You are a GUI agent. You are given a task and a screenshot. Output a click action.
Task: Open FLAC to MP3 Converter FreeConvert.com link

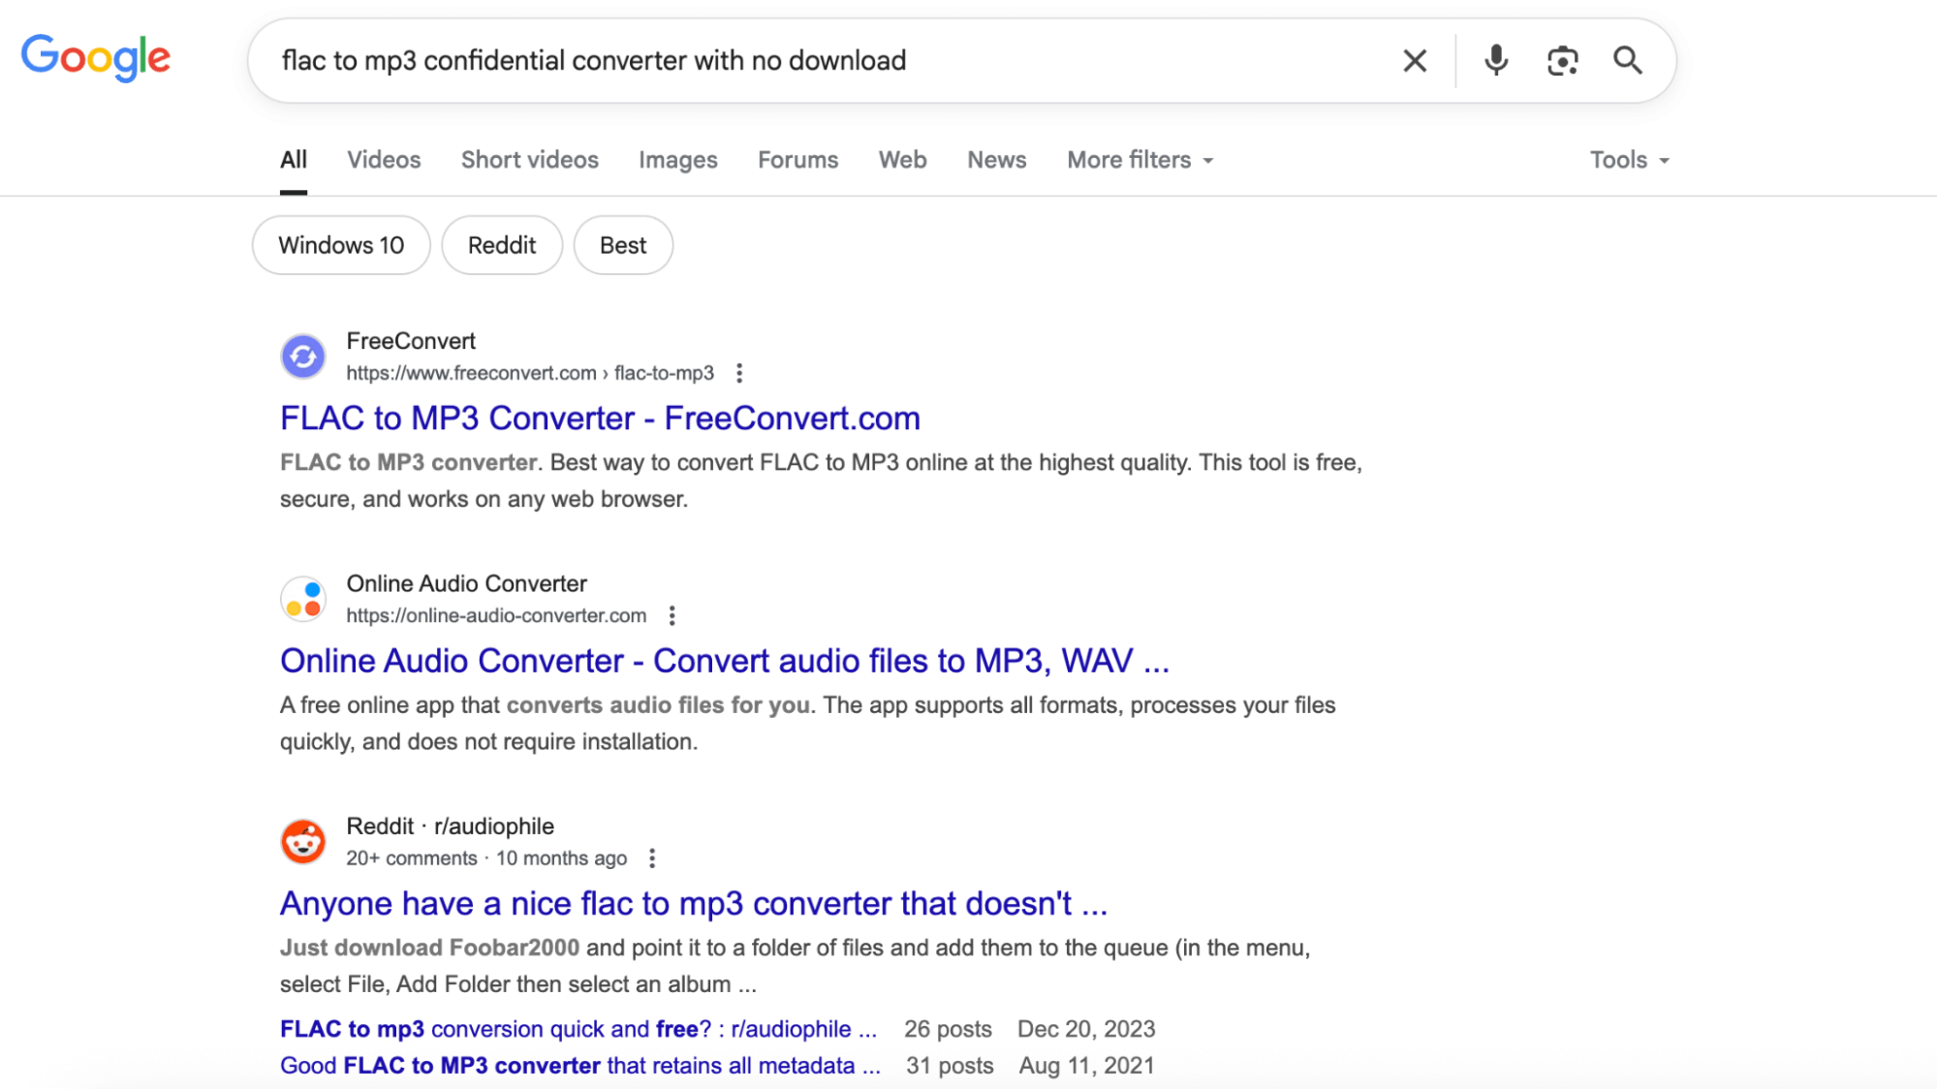click(x=600, y=419)
